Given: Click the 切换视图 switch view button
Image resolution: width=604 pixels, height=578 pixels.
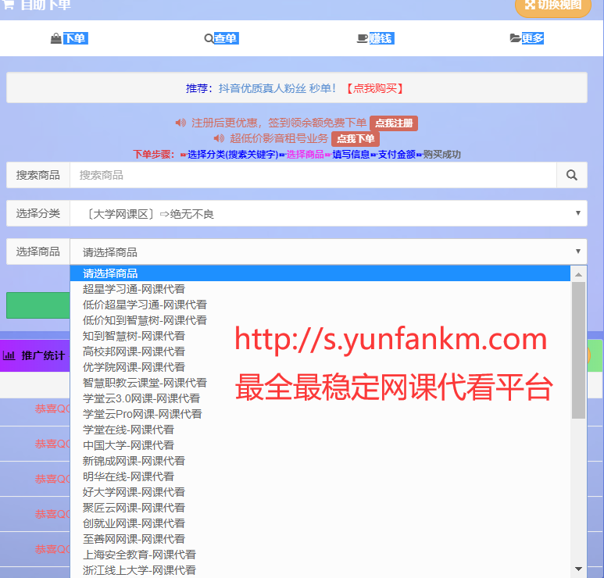Looking at the screenshot, I should [553, 5].
